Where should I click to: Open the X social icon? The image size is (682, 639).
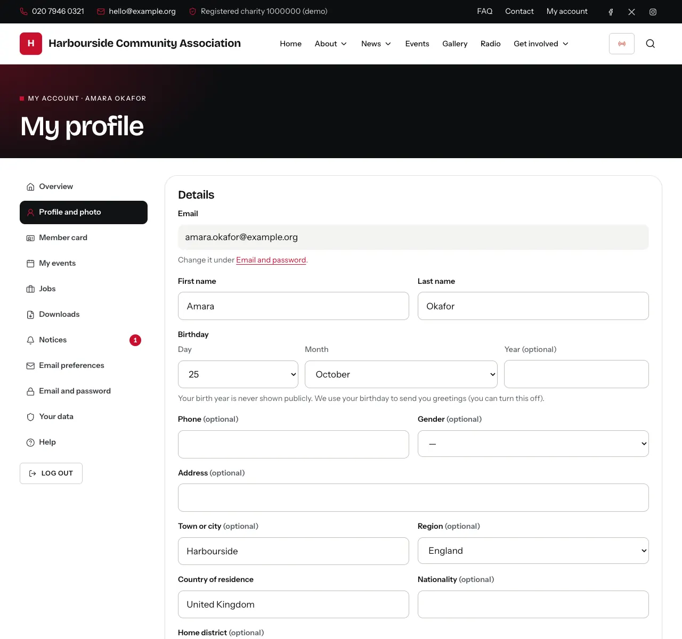coord(631,12)
